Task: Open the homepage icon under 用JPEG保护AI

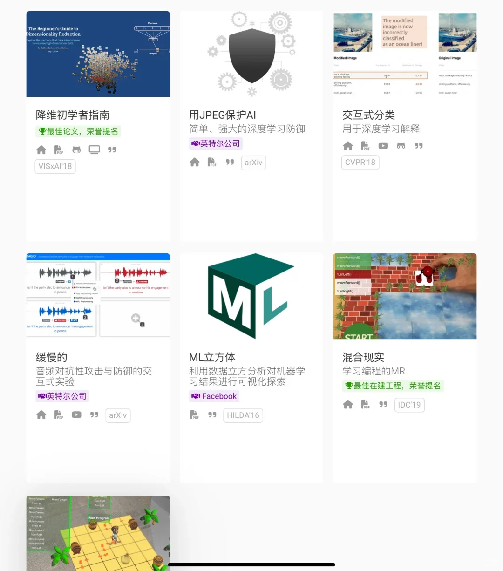Action: pyautogui.click(x=194, y=162)
